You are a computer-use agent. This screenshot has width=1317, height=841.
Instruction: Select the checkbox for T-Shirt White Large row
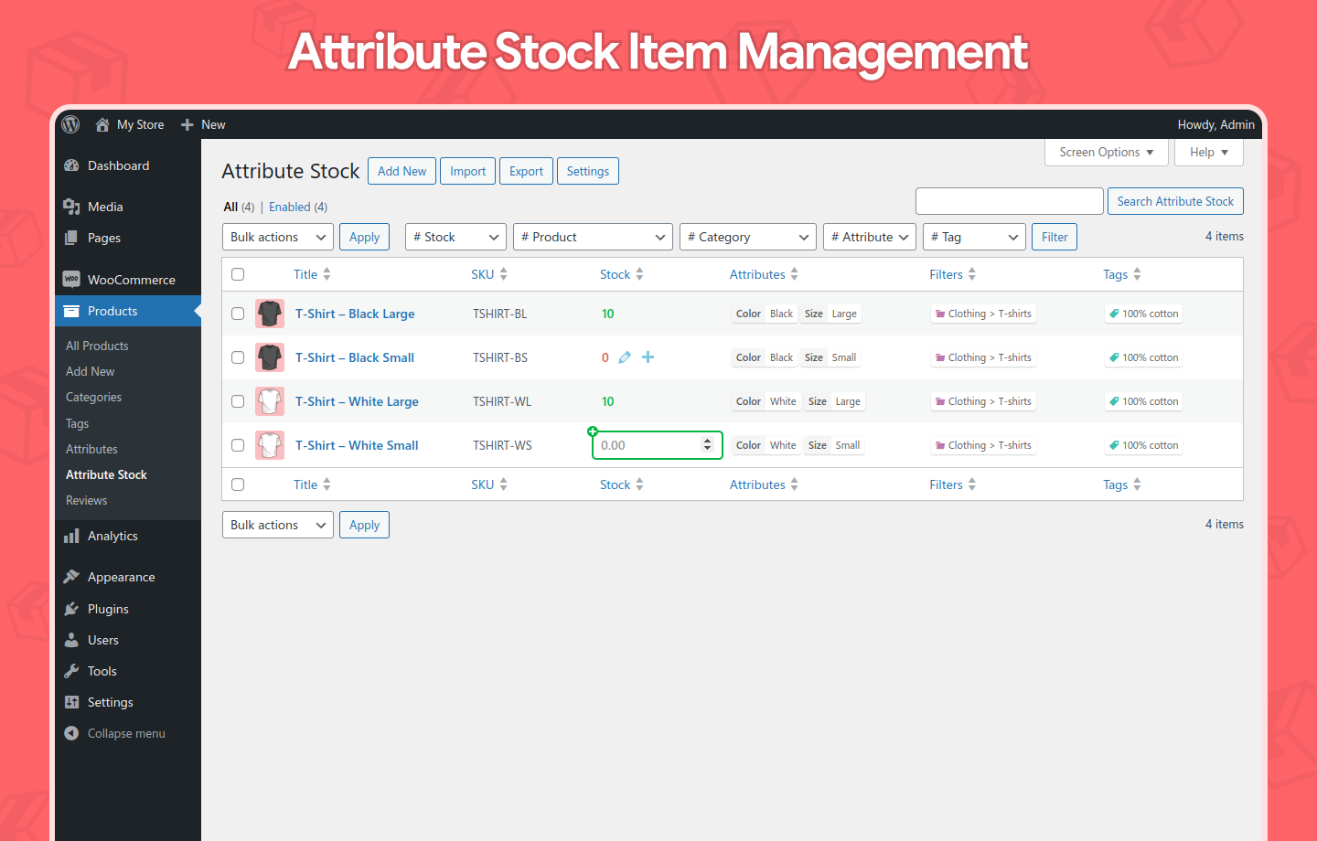[238, 400]
